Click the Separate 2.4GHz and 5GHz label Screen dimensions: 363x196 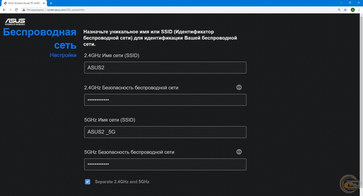coord(122,182)
